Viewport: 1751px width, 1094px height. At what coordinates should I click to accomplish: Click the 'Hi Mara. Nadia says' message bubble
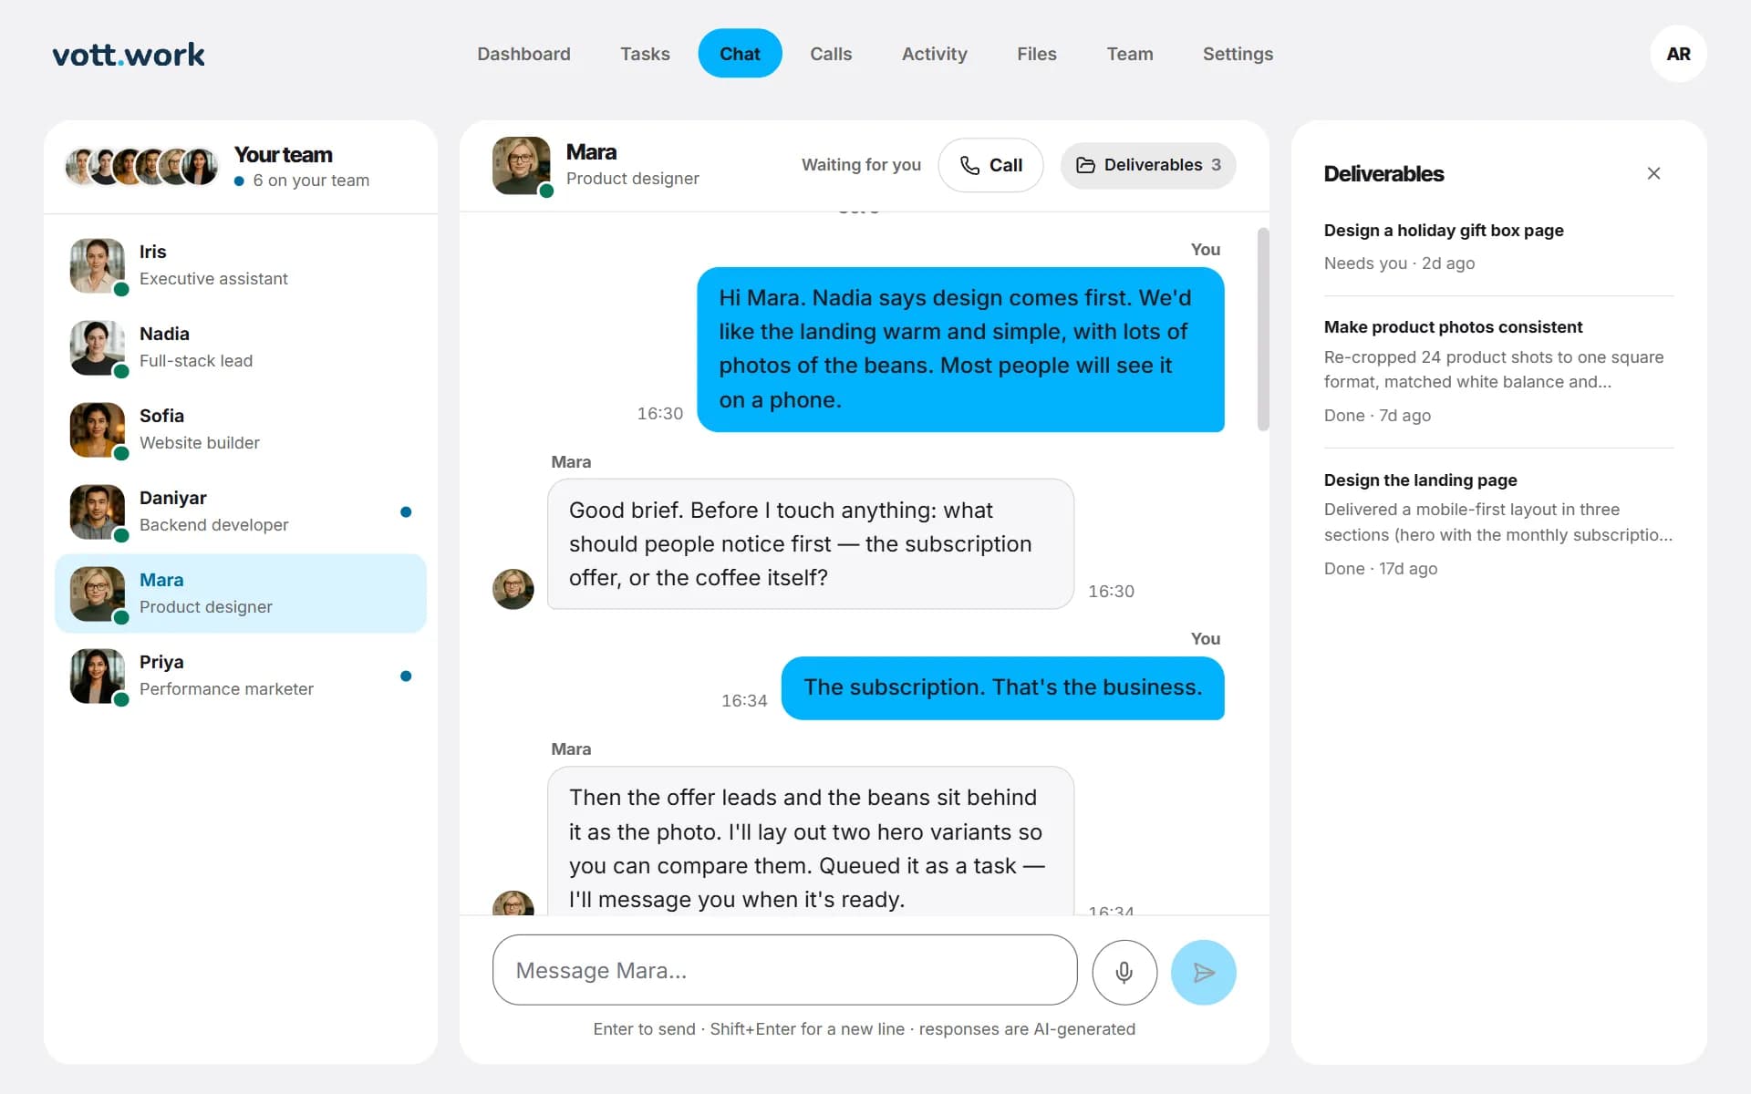960,349
